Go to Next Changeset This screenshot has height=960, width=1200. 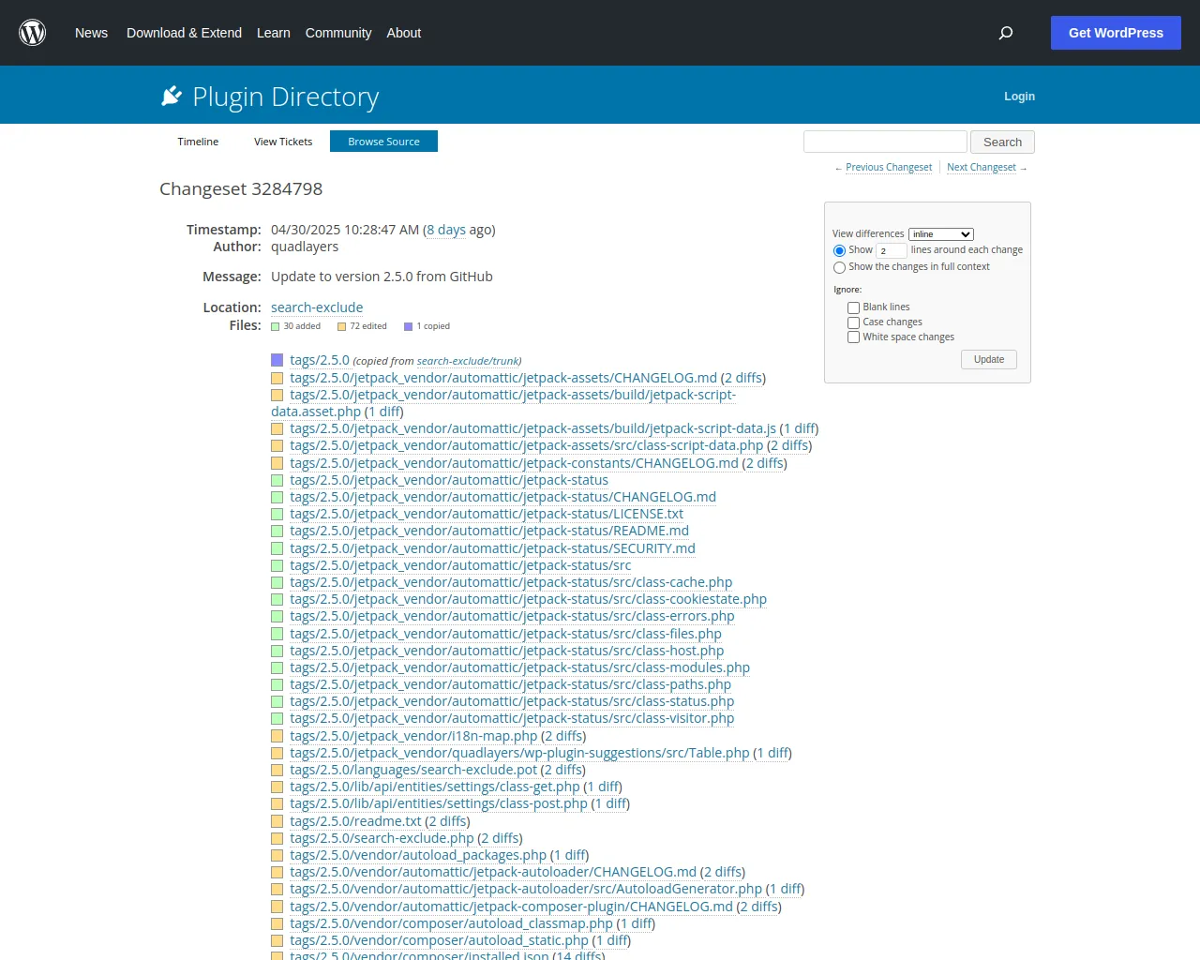coord(981,168)
